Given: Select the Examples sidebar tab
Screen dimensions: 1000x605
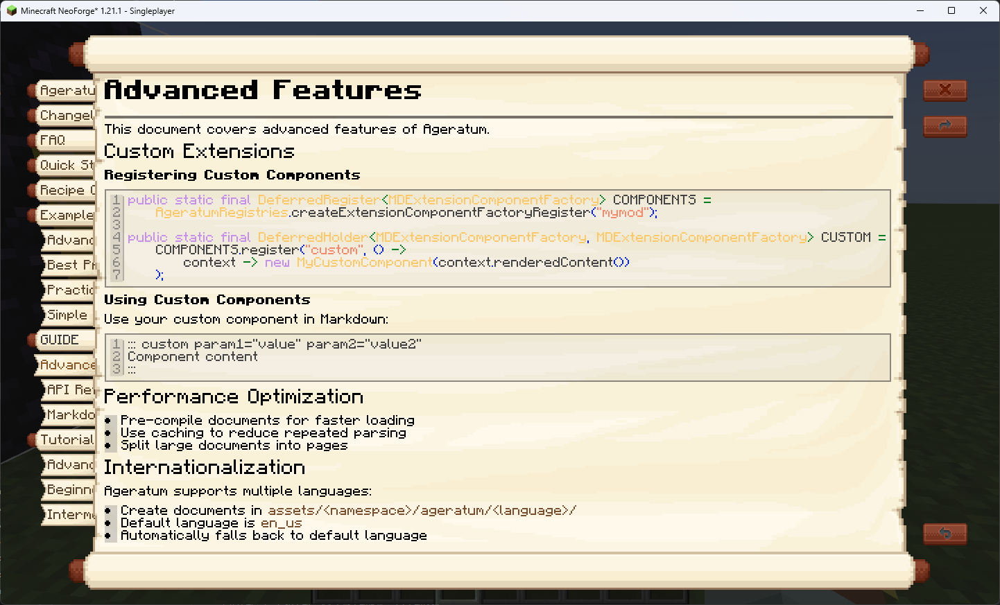Looking at the screenshot, I should 62,216.
